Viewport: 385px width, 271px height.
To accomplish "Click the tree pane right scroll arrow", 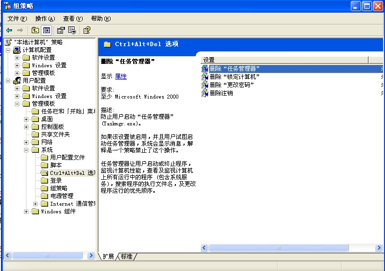I will tap(91, 256).
